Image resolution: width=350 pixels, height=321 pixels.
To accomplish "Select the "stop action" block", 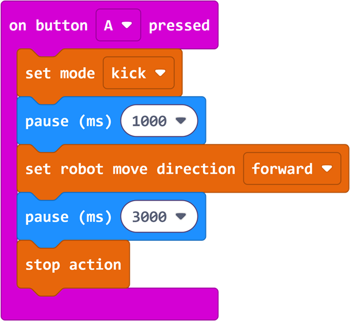I will click(x=73, y=265).
